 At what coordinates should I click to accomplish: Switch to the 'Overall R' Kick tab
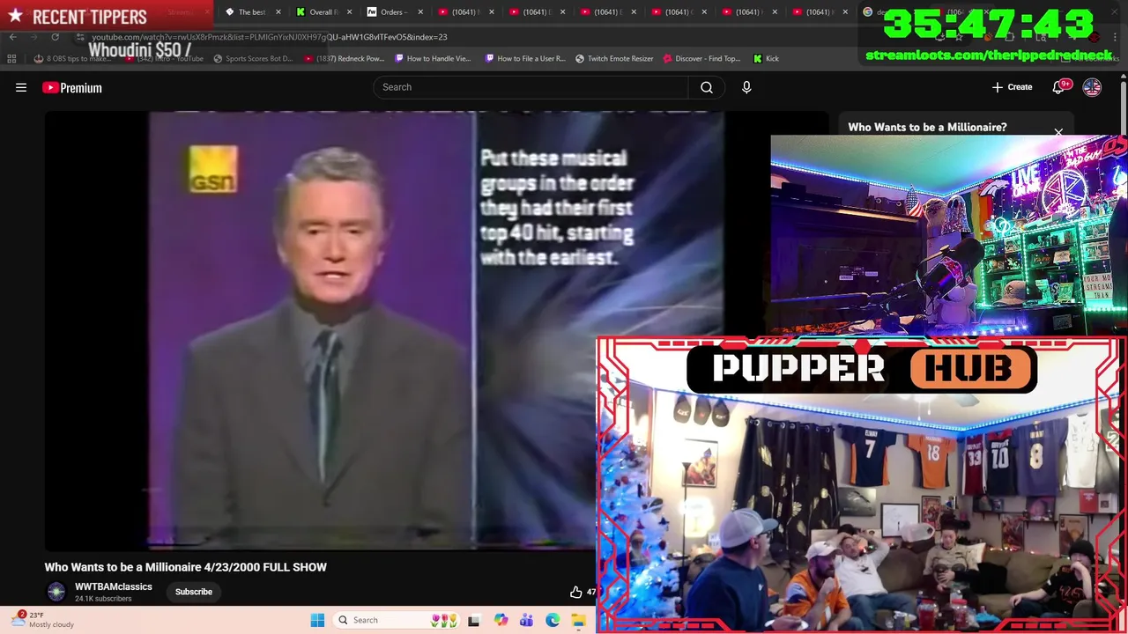(x=323, y=12)
